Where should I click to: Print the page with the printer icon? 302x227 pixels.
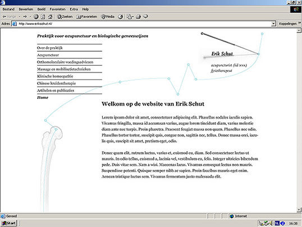(138, 17)
